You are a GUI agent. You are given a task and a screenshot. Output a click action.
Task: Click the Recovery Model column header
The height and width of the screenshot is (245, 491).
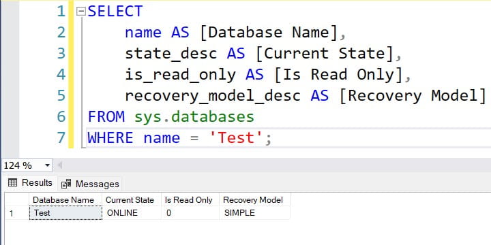[x=255, y=200]
